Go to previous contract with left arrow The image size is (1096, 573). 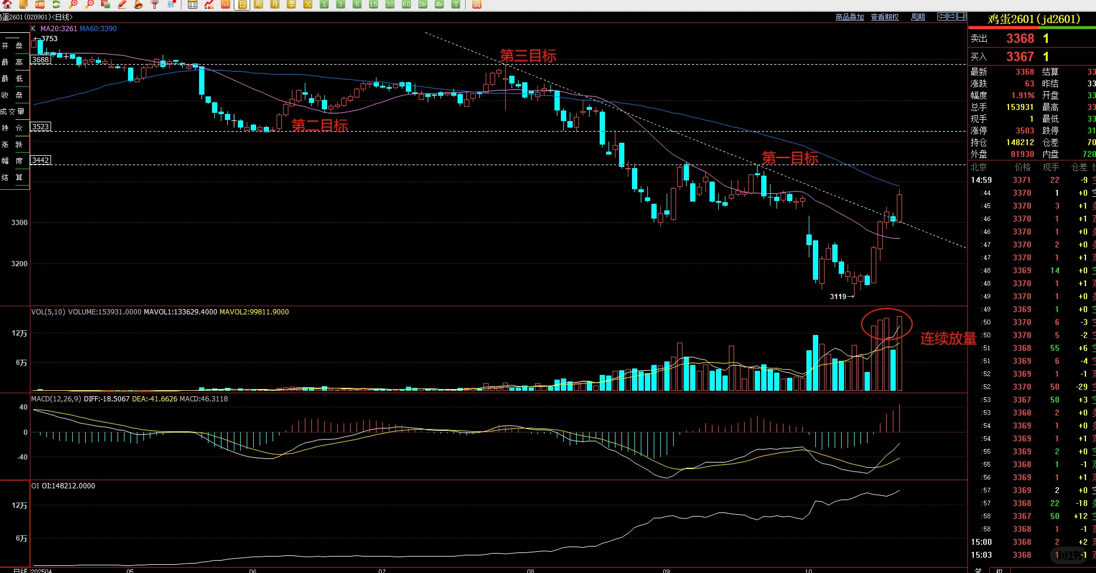(942, 16)
